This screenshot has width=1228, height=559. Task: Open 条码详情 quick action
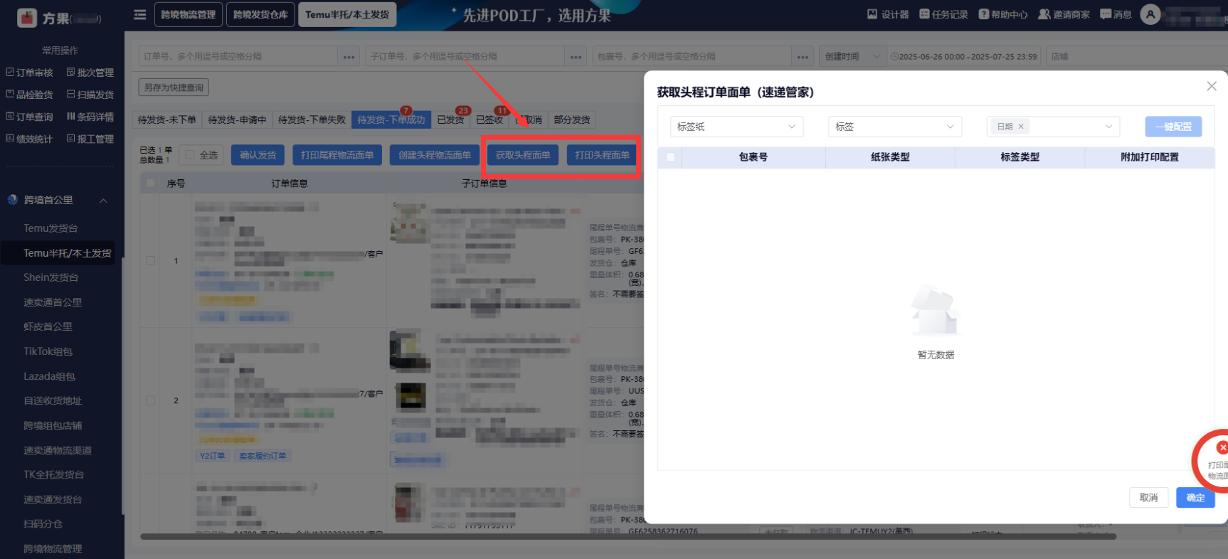(x=90, y=117)
